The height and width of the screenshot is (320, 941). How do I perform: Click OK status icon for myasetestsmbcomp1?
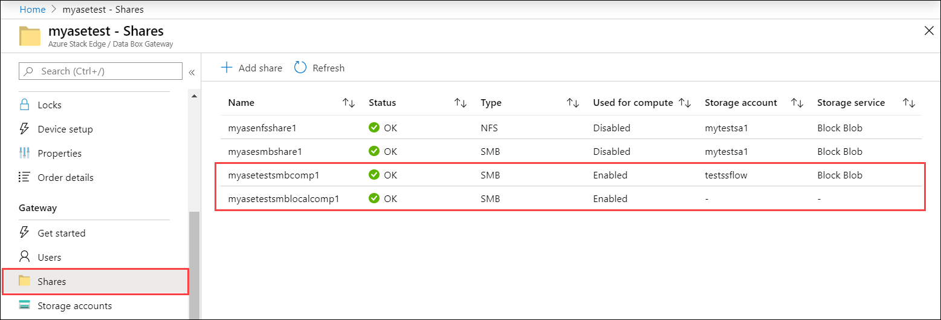tap(374, 175)
